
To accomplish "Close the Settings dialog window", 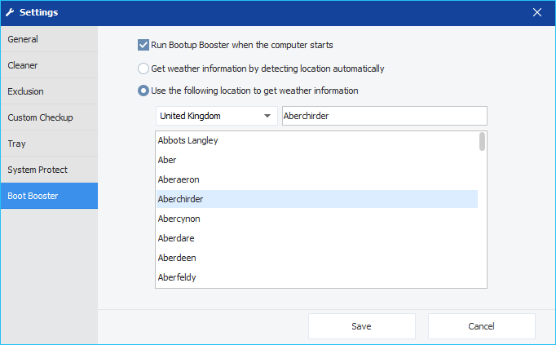I will coord(537,12).
